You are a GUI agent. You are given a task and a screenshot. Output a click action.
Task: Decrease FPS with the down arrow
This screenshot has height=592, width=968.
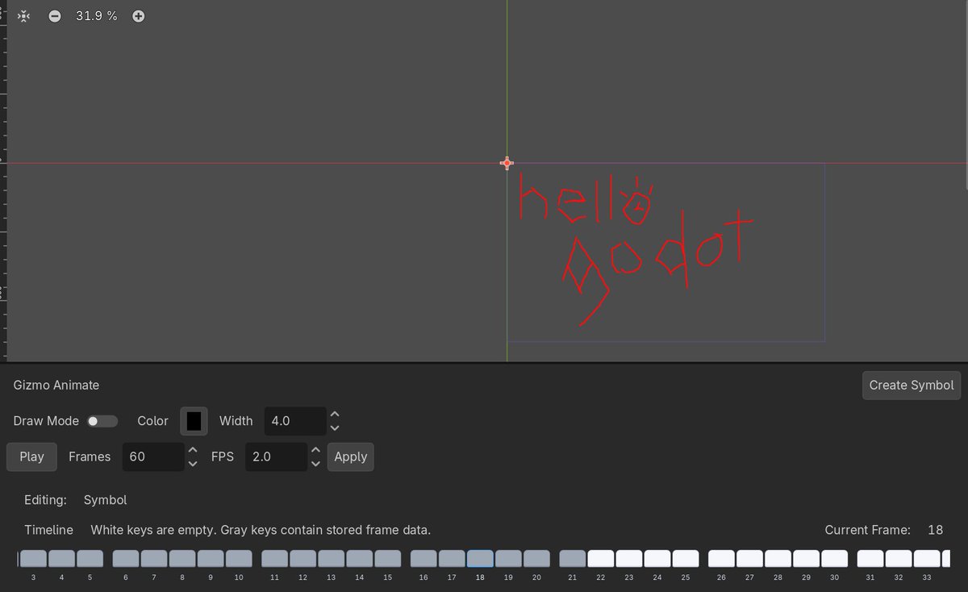point(315,464)
